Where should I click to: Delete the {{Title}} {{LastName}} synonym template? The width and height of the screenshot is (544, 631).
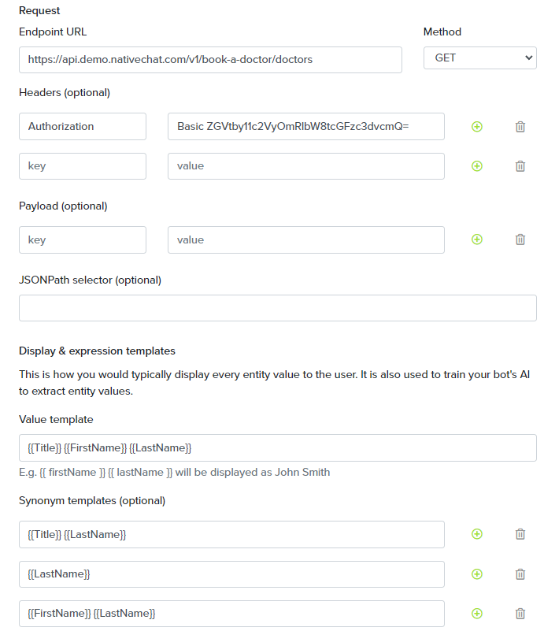pyautogui.click(x=520, y=534)
